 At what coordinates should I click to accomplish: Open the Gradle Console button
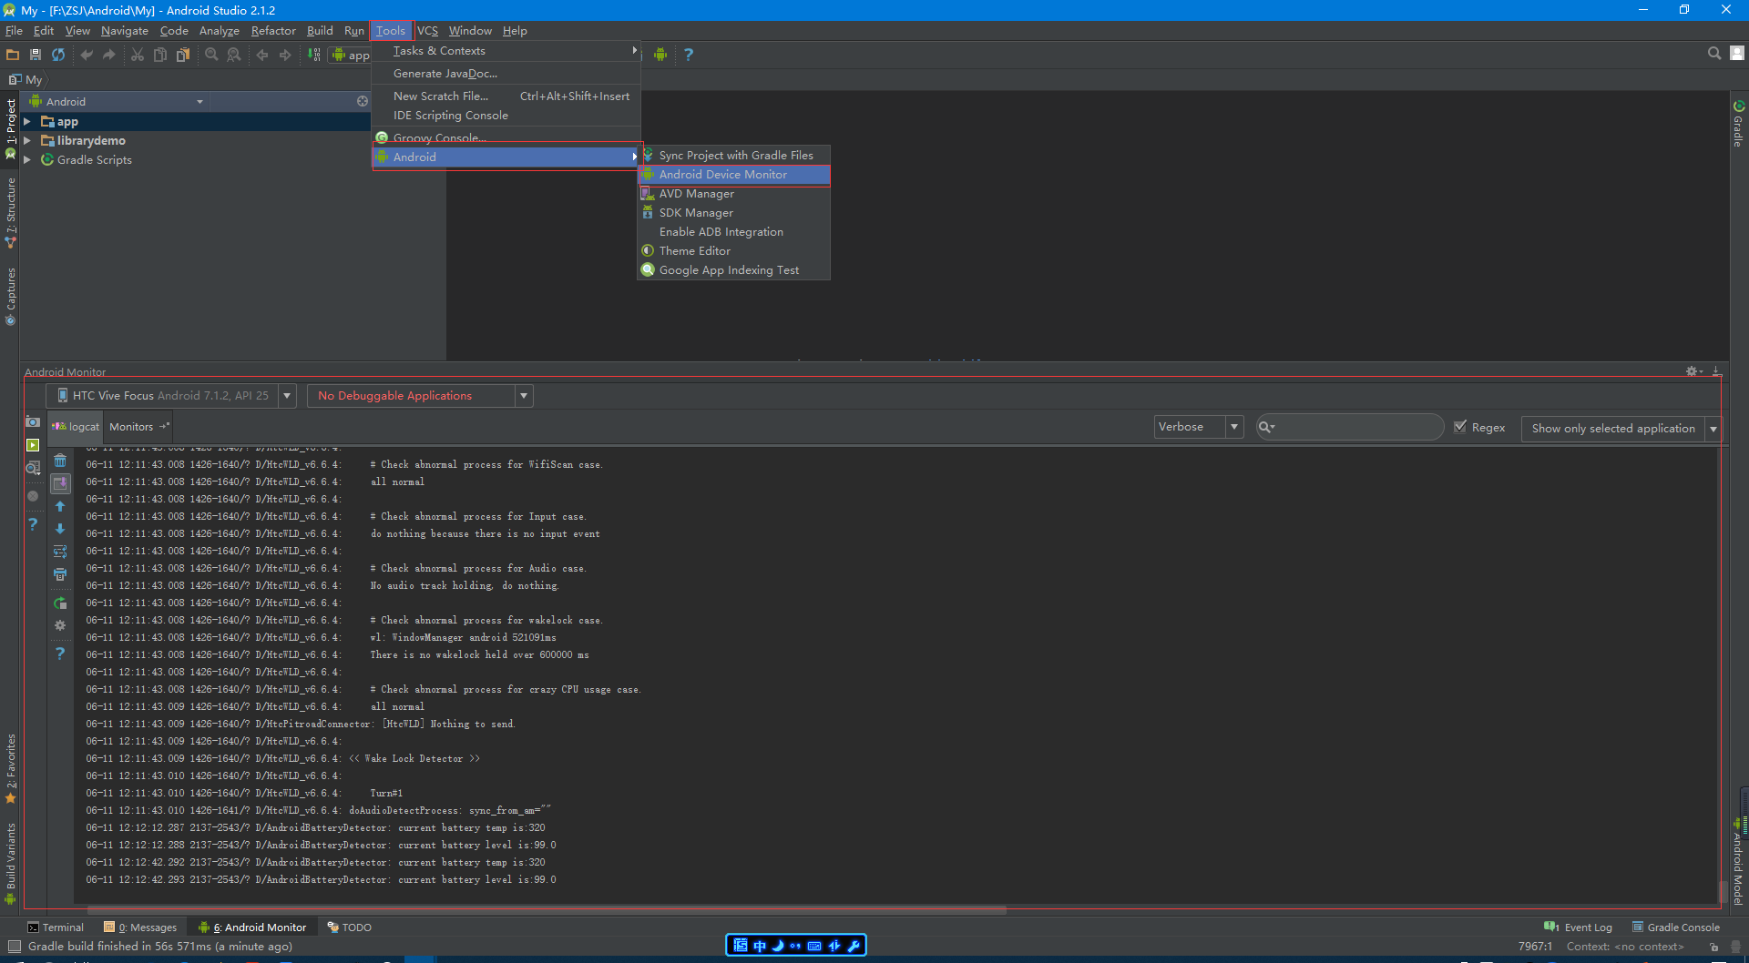(x=1675, y=928)
